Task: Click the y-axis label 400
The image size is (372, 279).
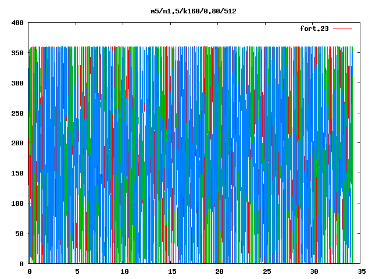Action: [x=17, y=23]
